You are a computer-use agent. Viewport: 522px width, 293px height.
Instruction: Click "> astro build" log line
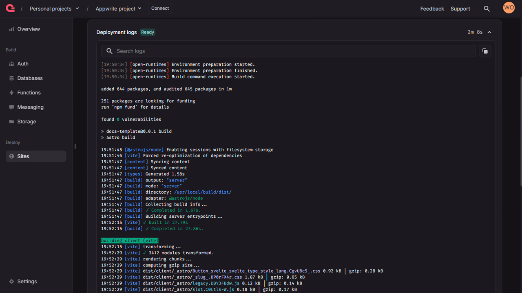pyautogui.click(x=118, y=138)
